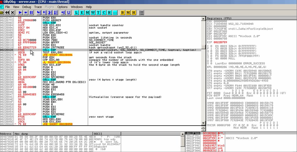
Task: Open the Help menu
Action: click(89, 7)
